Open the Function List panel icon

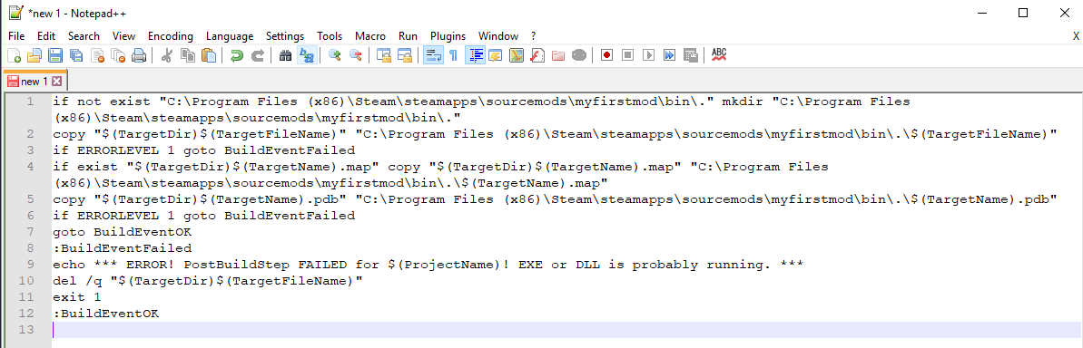537,56
